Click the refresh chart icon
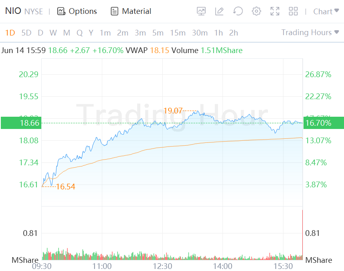Screen dimensions: 344x271 point(238,11)
